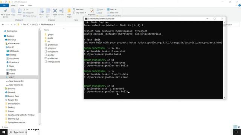This screenshot has height=135, width=241.
Task: Click the Cut ribbon command
Action: click(x=26, y=9)
